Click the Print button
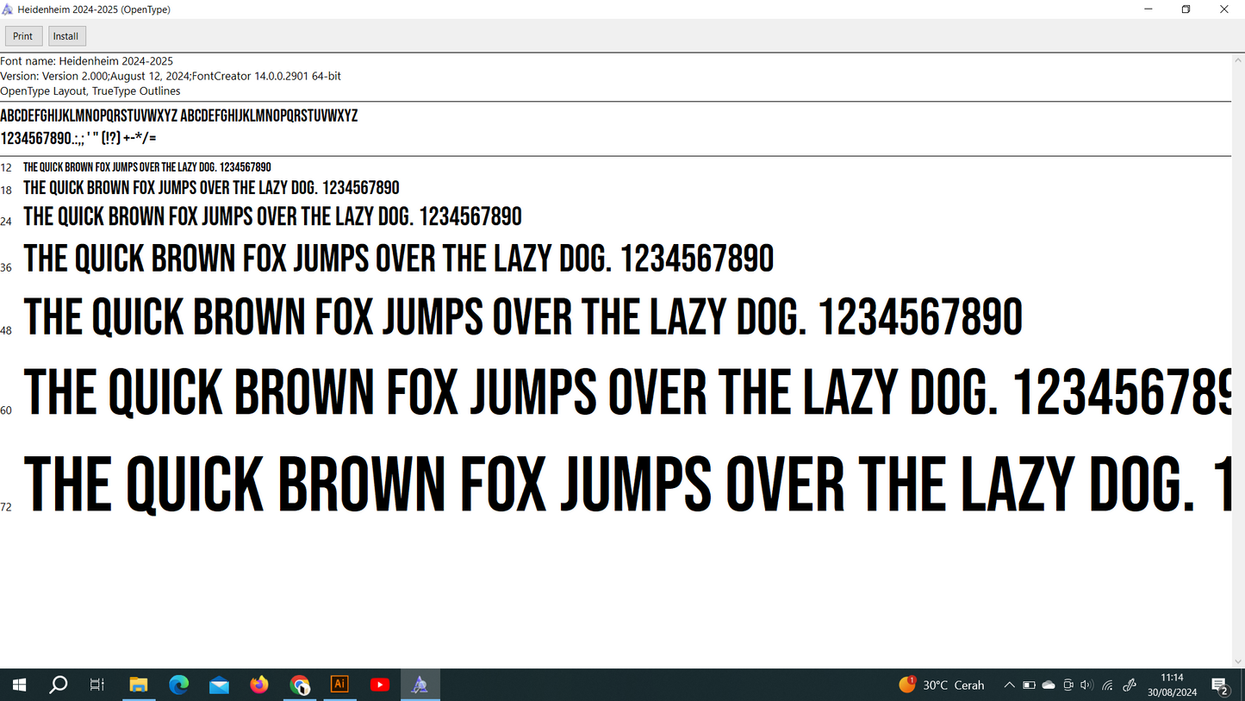The width and height of the screenshot is (1245, 701). tap(23, 36)
